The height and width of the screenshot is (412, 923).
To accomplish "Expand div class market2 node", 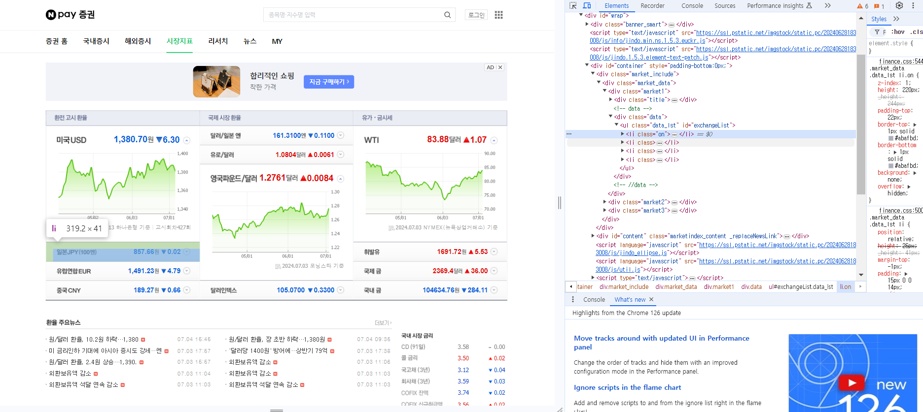I will [x=604, y=202].
